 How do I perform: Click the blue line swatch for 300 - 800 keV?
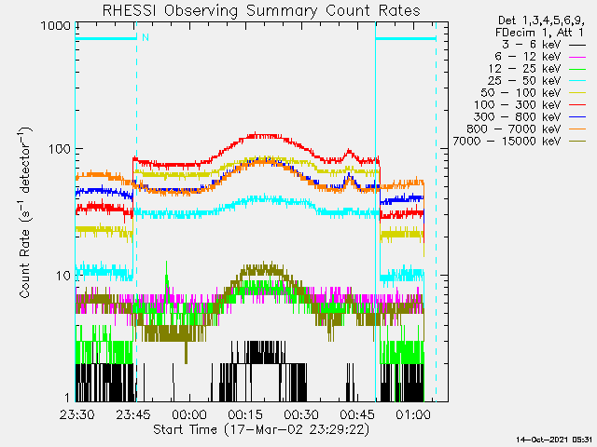pos(577,117)
